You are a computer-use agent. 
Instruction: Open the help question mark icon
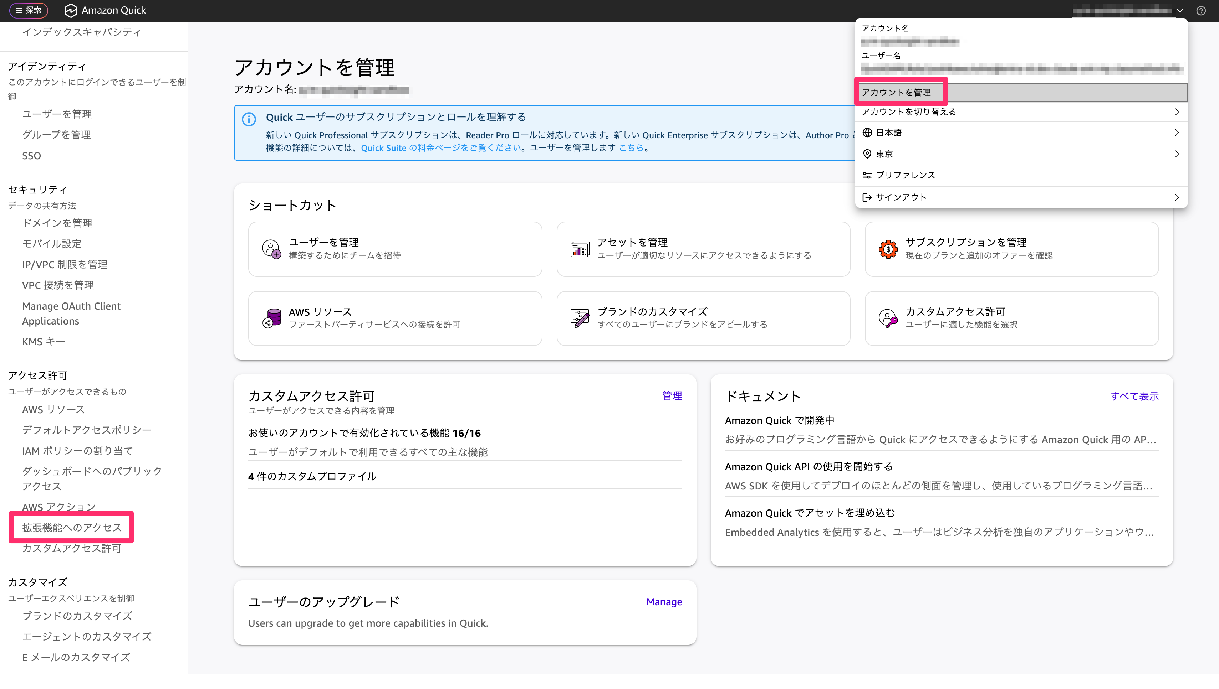(x=1201, y=10)
